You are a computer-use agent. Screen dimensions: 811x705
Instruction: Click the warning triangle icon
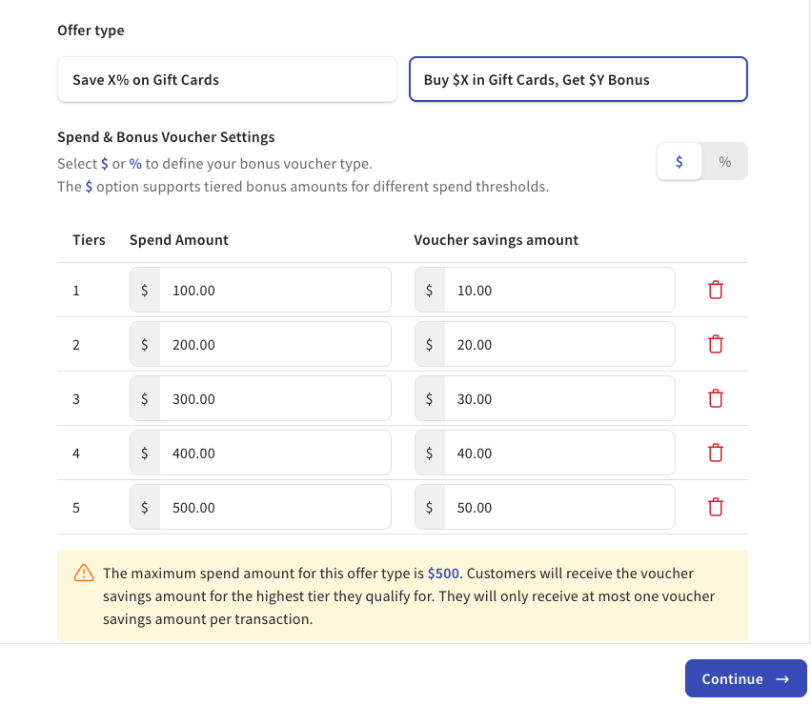coord(84,574)
